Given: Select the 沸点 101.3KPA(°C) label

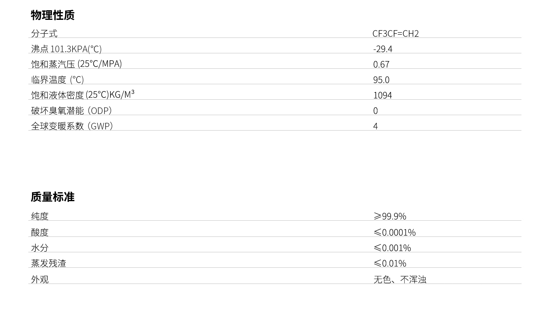Looking at the screenshot, I should point(66,49).
